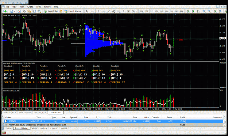Screen dimensions: 228x136
Task: Open the Help menu
Action: tap(56, 7)
